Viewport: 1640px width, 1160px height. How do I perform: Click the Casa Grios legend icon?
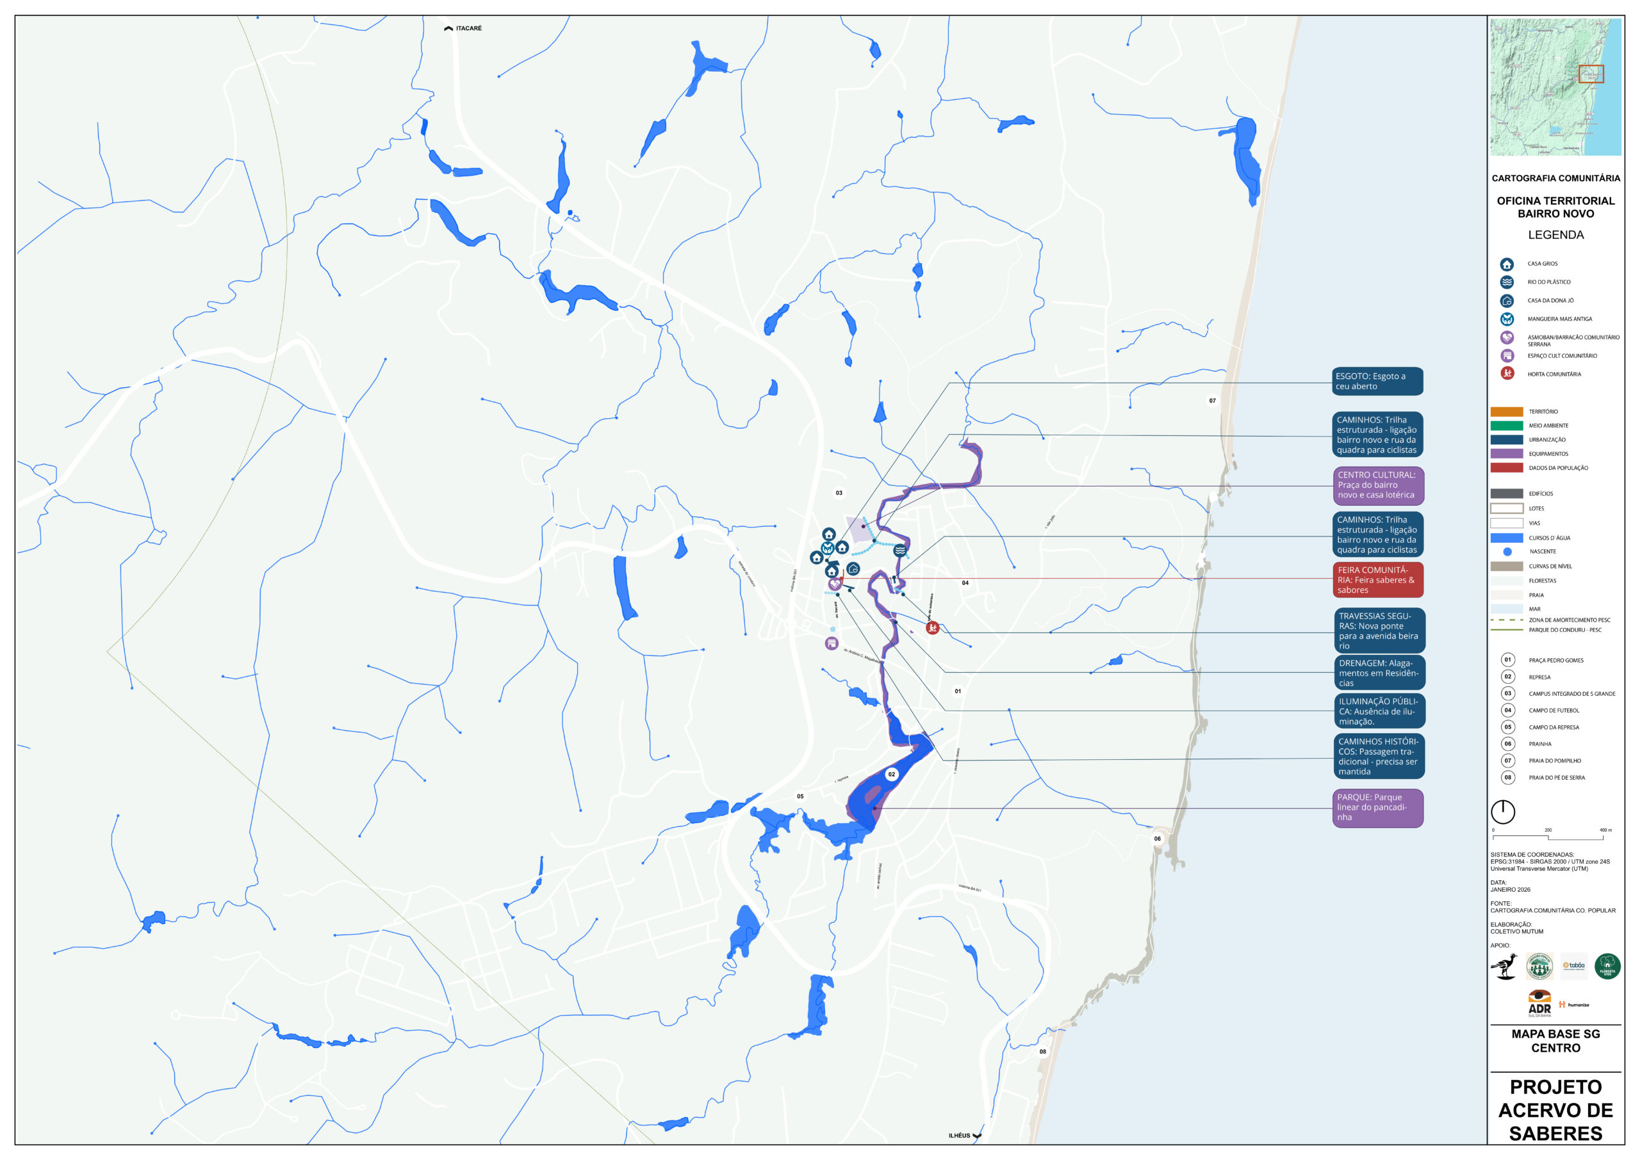coord(1506,264)
